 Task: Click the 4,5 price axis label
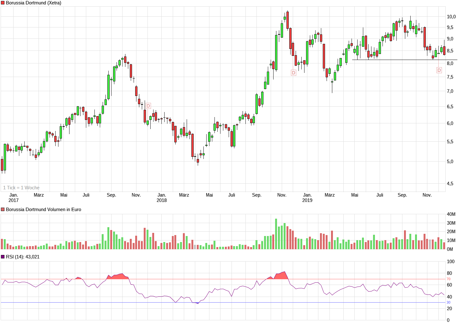(x=450, y=184)
